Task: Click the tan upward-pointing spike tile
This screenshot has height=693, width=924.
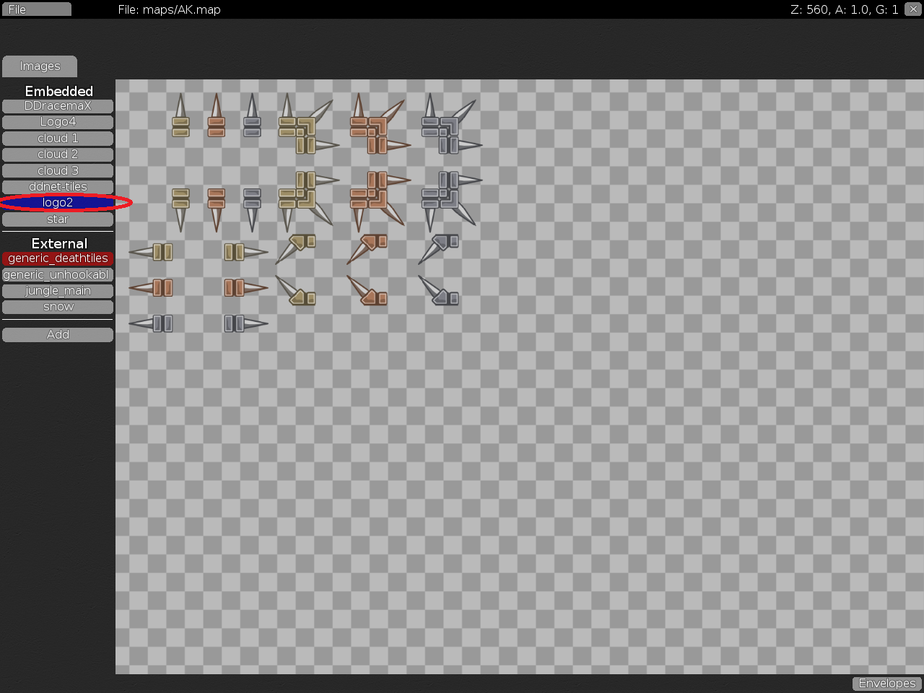Action: coord(180,117)
